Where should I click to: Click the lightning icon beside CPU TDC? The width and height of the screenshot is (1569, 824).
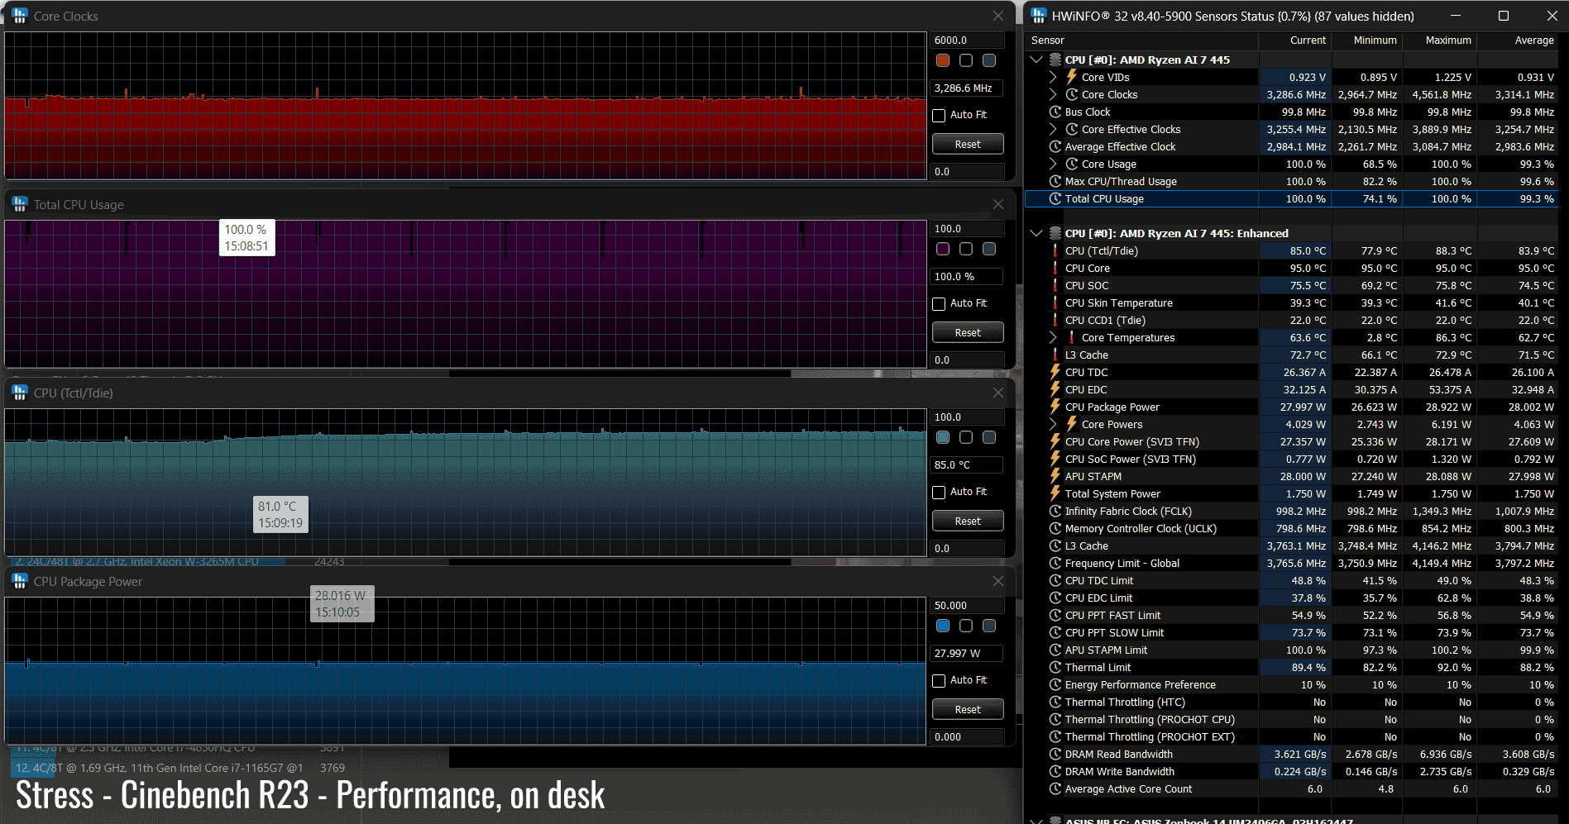pyautogui.click(x=1055, y=372)
